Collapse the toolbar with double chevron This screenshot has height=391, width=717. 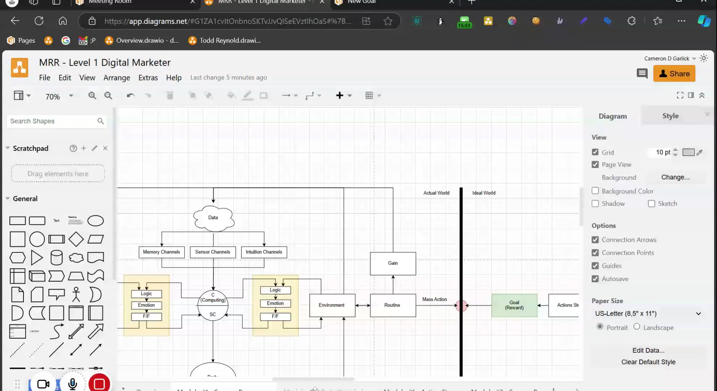[702, 95]
